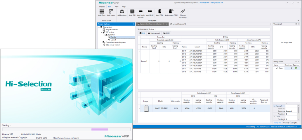
Task: Click the Choose accessory paperclip icon
Action: (x=183, y=11)
